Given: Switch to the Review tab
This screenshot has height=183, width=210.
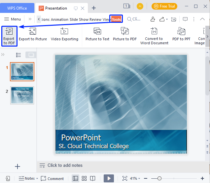Looking at the screenshot, I should click(x=95, y=19).
